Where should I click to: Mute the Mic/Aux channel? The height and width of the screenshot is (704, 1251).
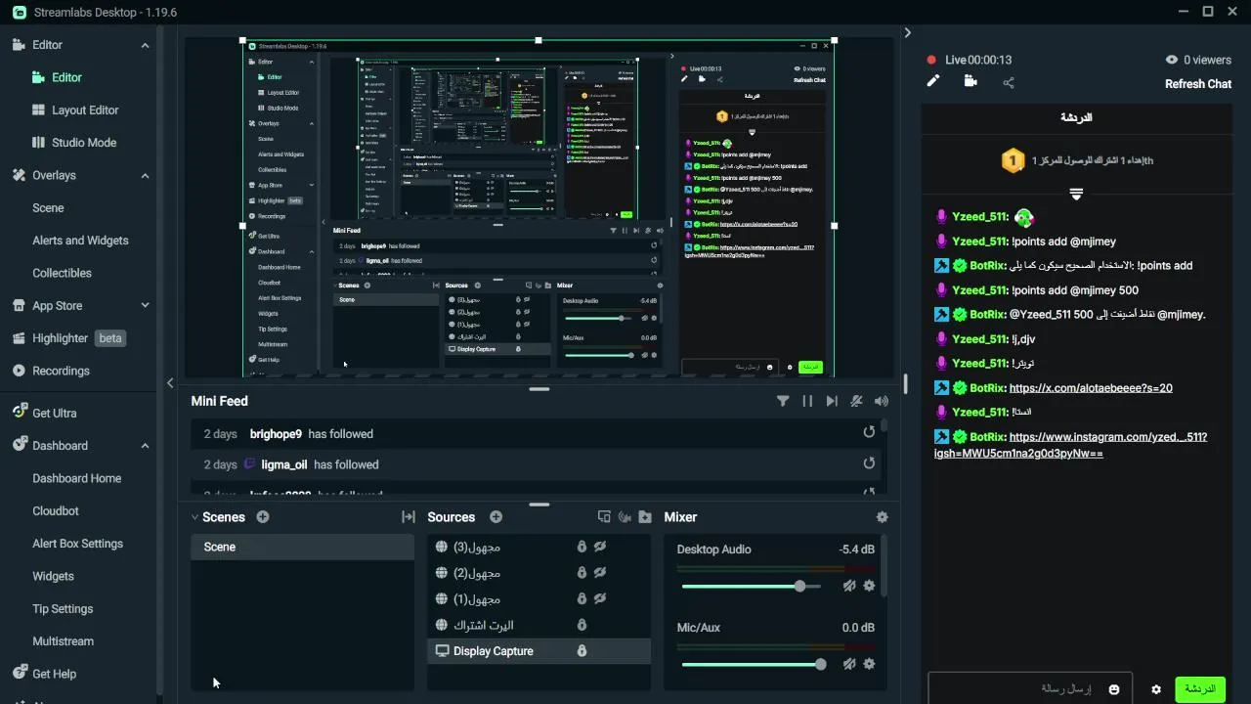coord(849,664)
